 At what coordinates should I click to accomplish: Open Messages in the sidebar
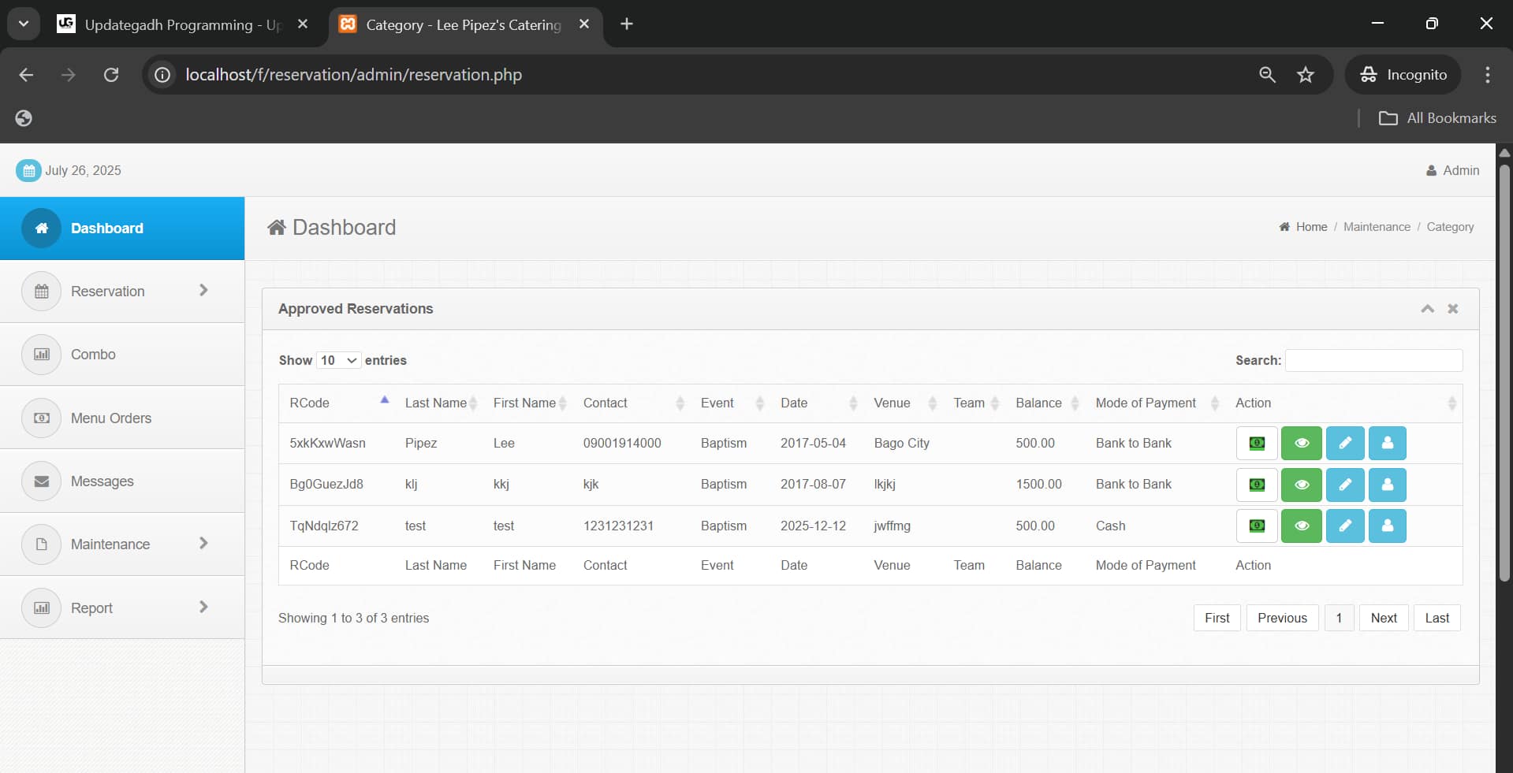tap(102, 481)
